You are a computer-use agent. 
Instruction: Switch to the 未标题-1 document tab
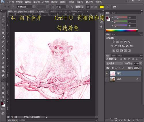68,12
